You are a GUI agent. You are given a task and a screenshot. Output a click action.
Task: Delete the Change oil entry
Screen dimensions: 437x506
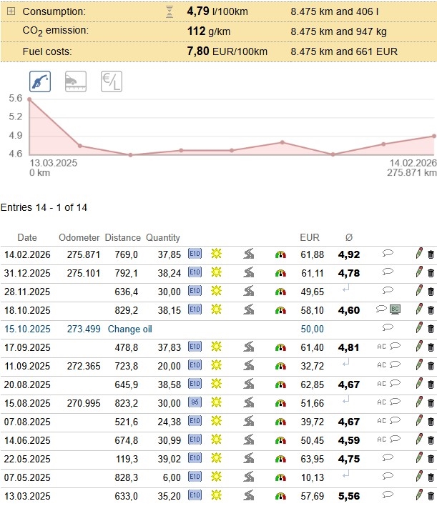click(x=431, y=328)
